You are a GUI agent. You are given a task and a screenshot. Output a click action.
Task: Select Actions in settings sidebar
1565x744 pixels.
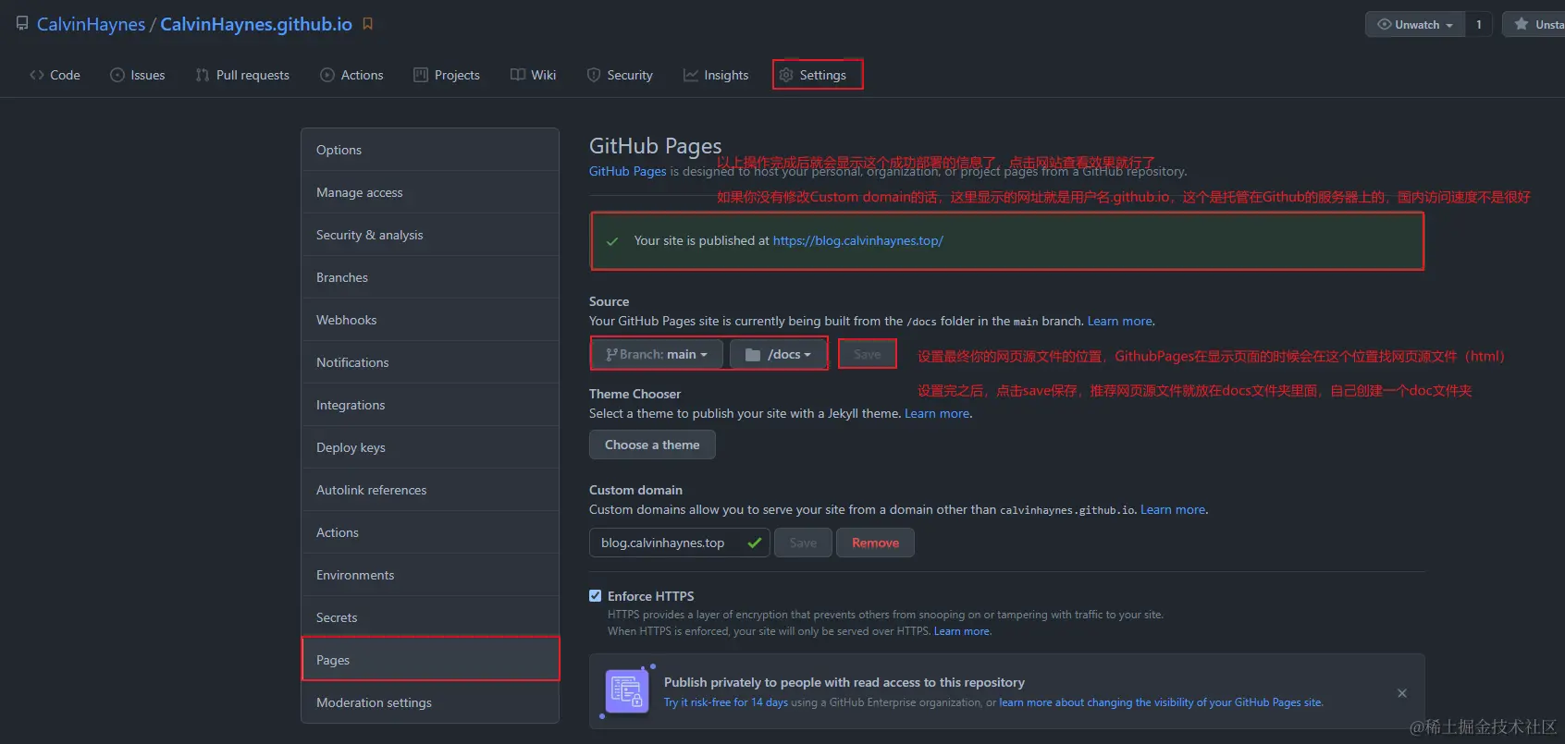coord(430,532)
